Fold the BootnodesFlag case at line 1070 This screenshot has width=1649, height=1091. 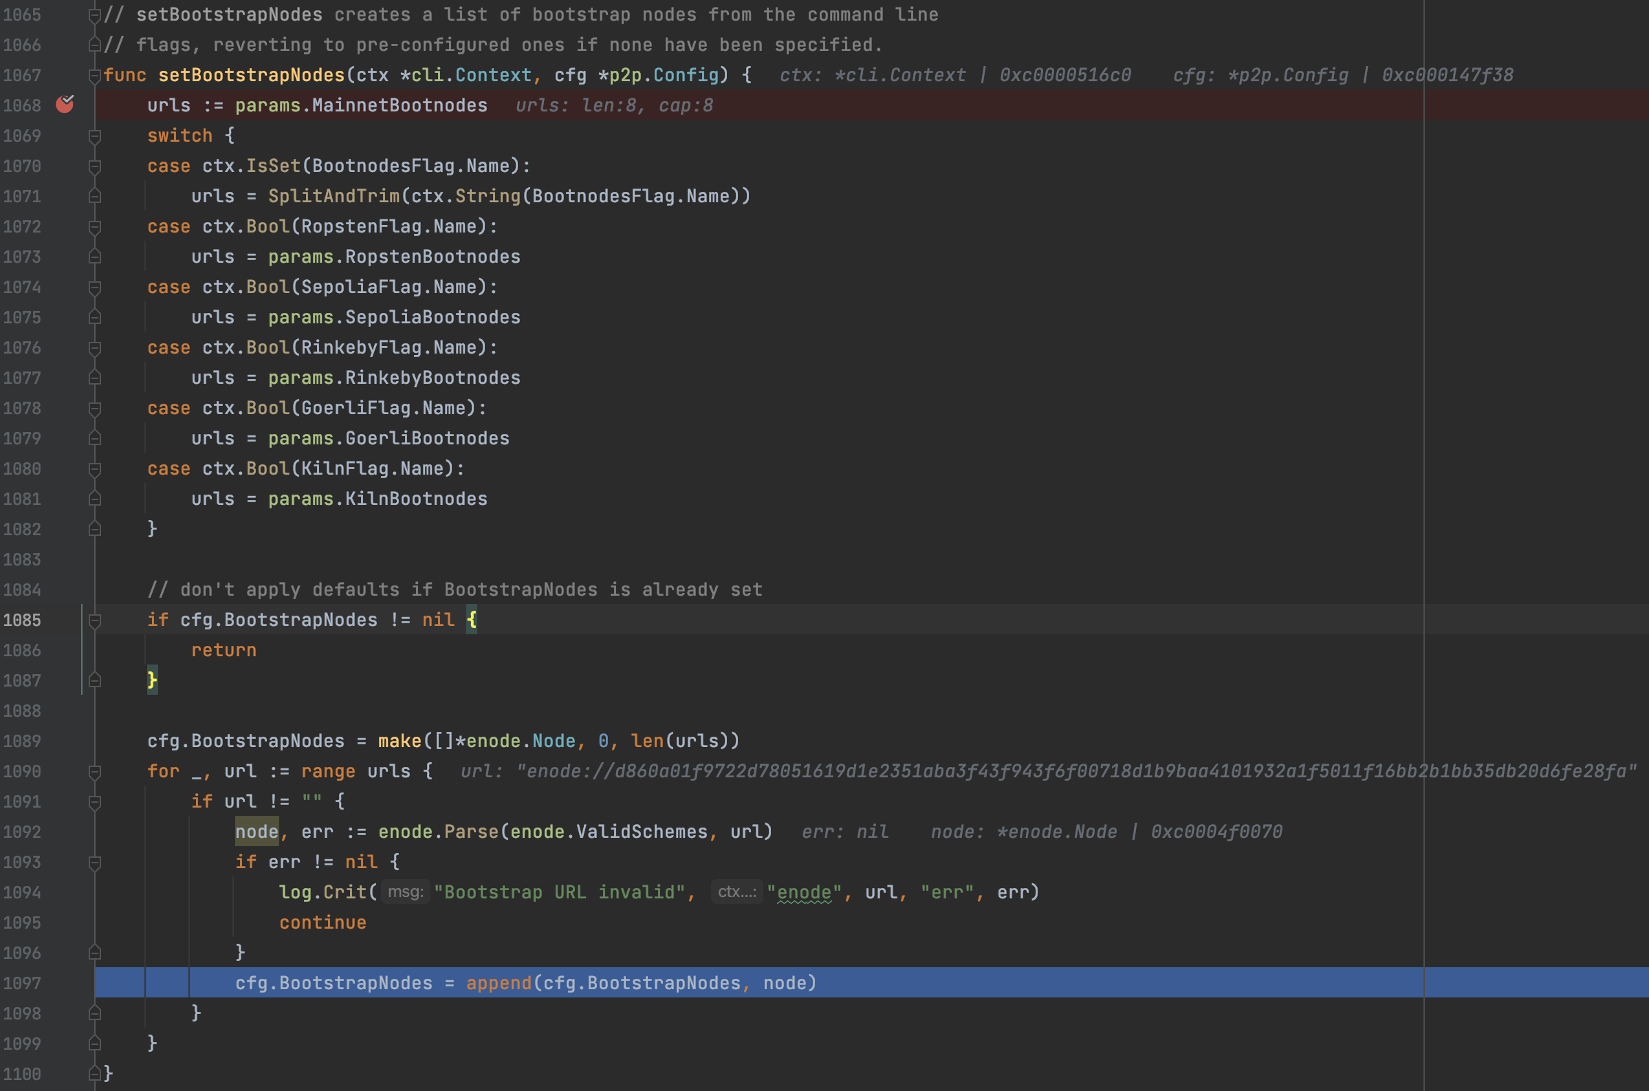tap(96, 166)
